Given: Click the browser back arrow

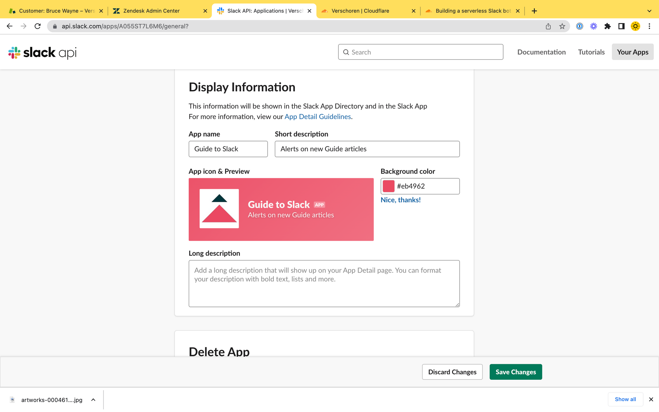Looking at the screenshot, I should (10, 26).
